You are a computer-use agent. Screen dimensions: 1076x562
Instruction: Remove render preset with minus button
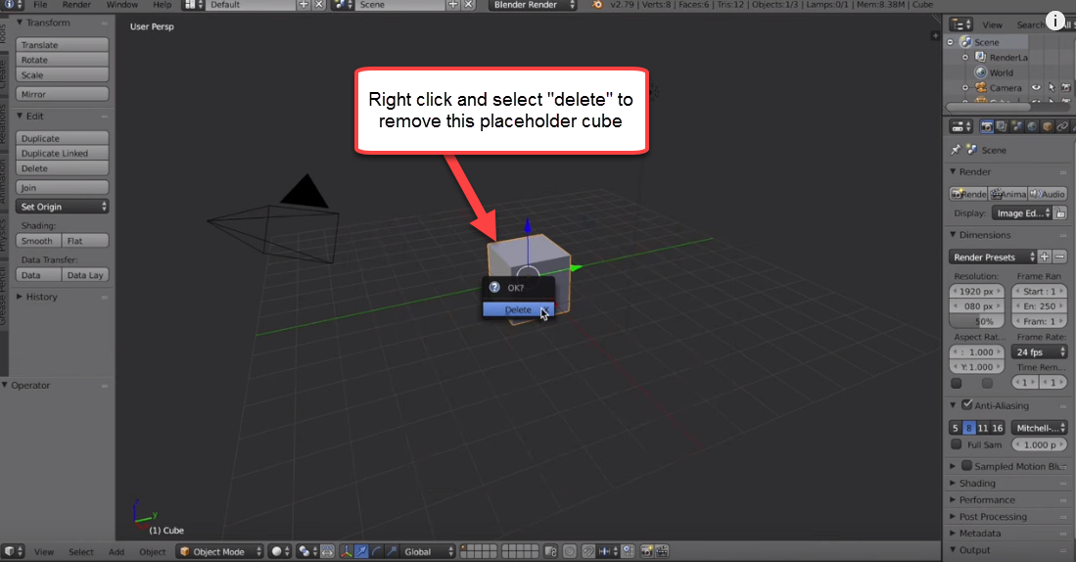point(1059,257)
